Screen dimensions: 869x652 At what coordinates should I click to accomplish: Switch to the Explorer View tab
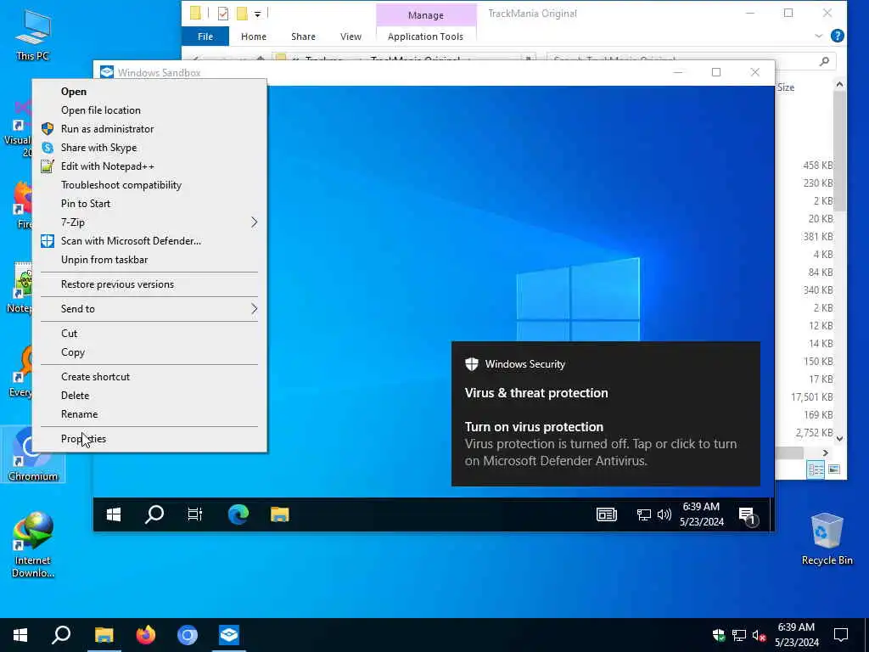pyautogui.click(x=350, y=37)
